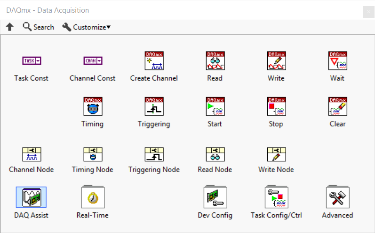This screenshot has height=233, width=375.
Task: Click the 'DAQmx - Data Acquisition' title
Action: [x=48, y=10]
